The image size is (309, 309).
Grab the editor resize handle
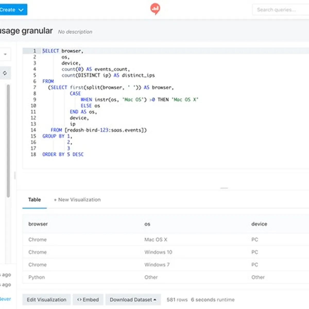(x=224, y=188)
